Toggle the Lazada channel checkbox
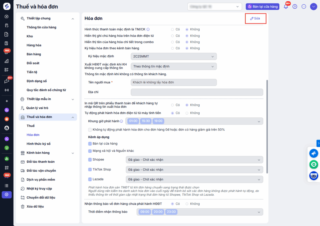 pos(90,179)
